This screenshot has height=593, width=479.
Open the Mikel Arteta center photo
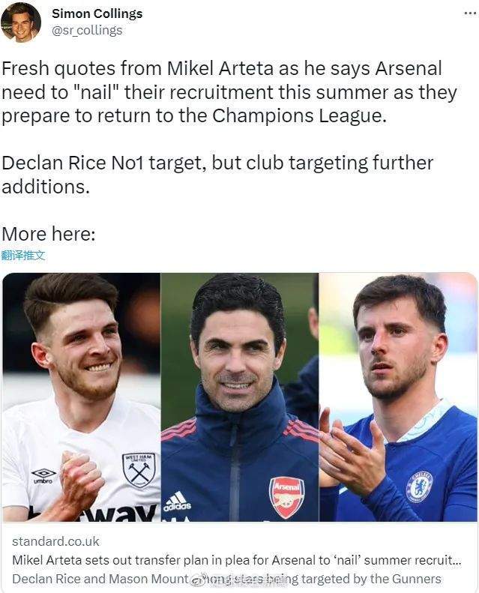240,397
